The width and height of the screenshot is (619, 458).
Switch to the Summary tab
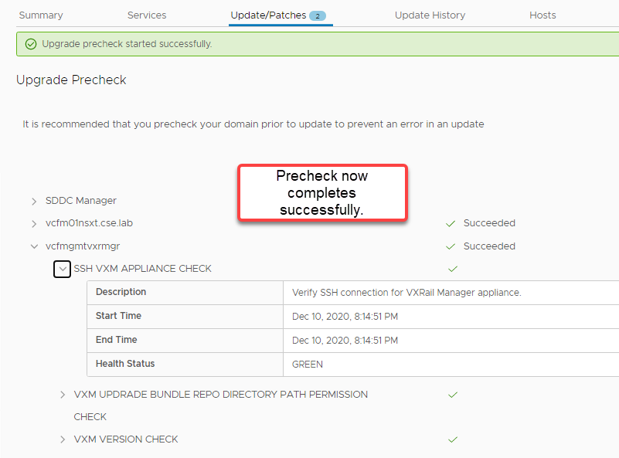pos(41,15)
